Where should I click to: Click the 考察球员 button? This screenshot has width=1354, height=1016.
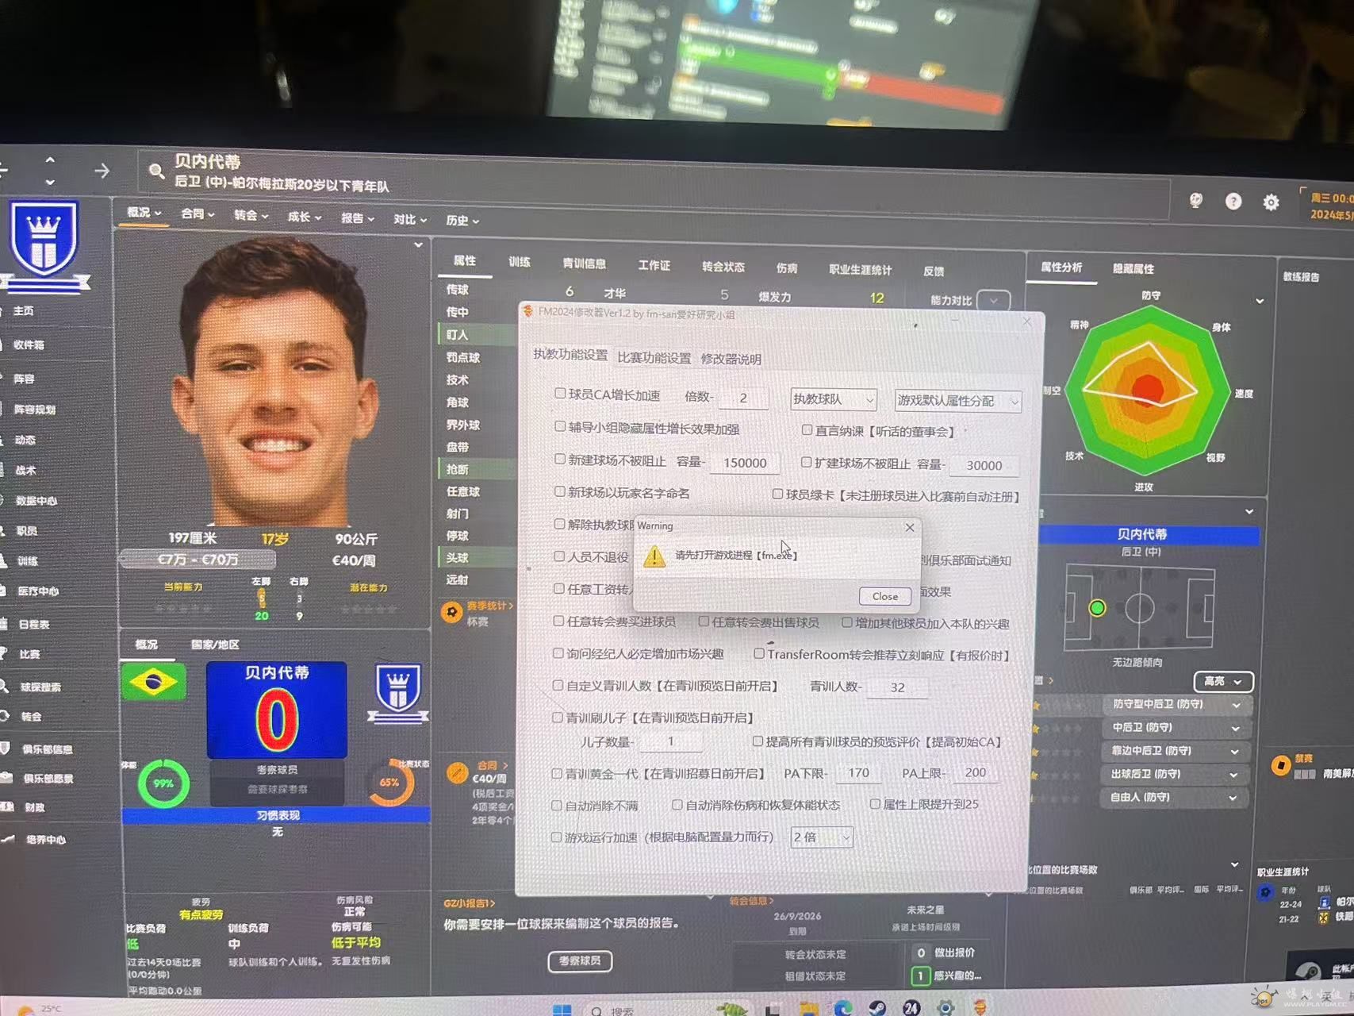(x=580, y=961)
